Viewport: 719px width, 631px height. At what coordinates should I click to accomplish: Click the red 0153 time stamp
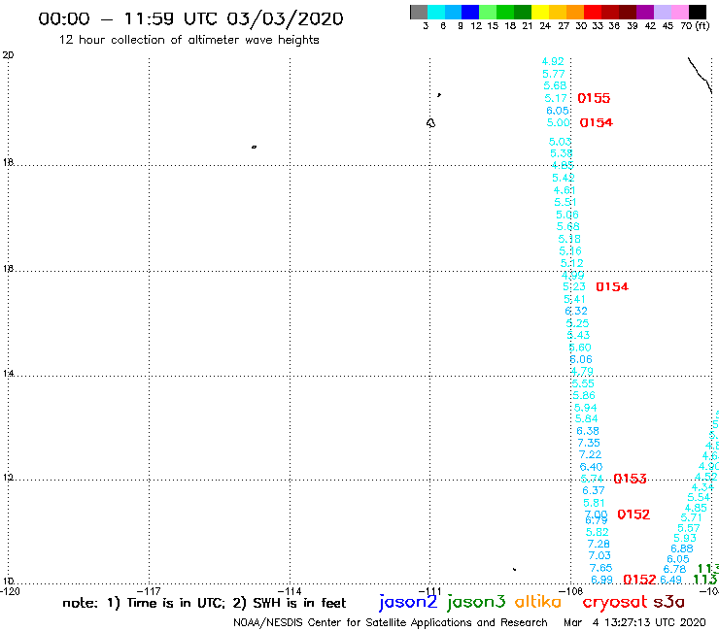[630, 479]
